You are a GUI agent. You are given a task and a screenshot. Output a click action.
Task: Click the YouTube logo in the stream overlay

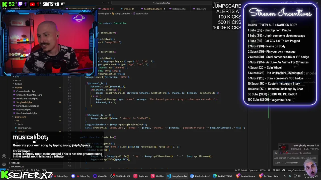32,4
